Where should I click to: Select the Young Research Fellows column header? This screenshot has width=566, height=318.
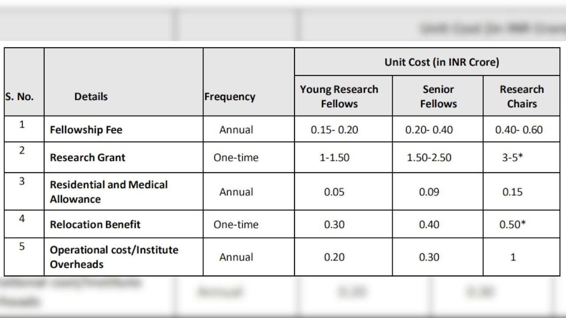pos(339,96)
